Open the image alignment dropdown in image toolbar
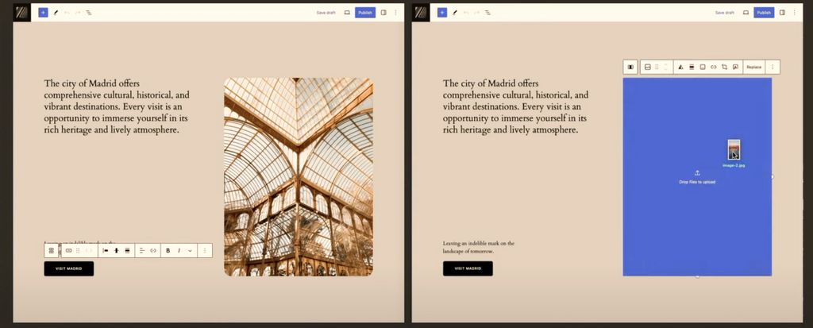 [692, 67]
